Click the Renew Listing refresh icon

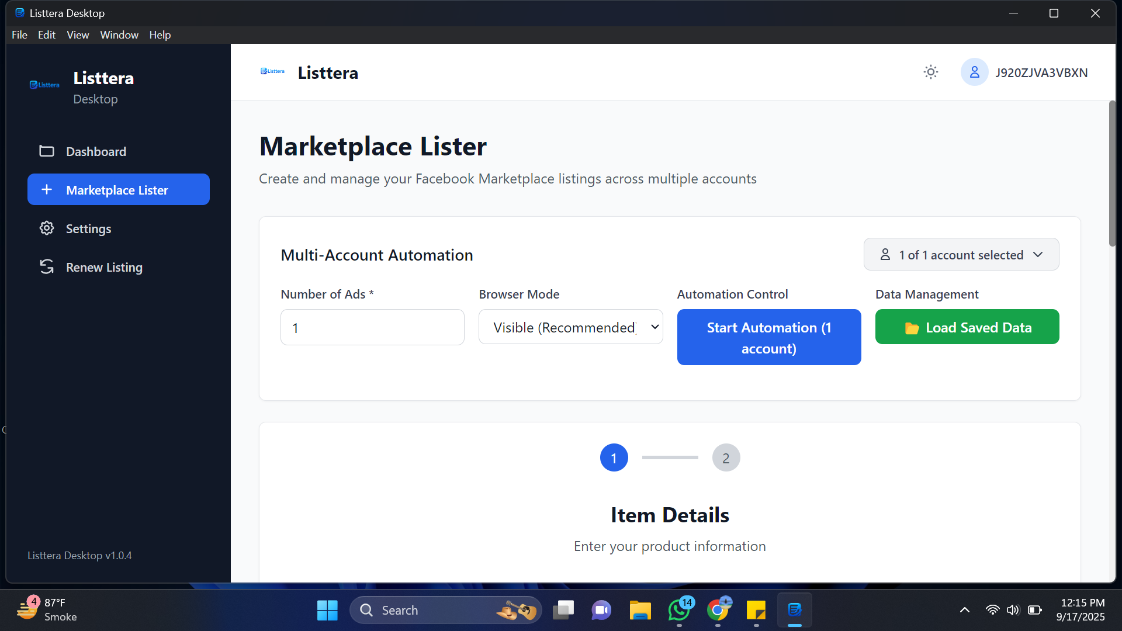[x=47, y=267]
